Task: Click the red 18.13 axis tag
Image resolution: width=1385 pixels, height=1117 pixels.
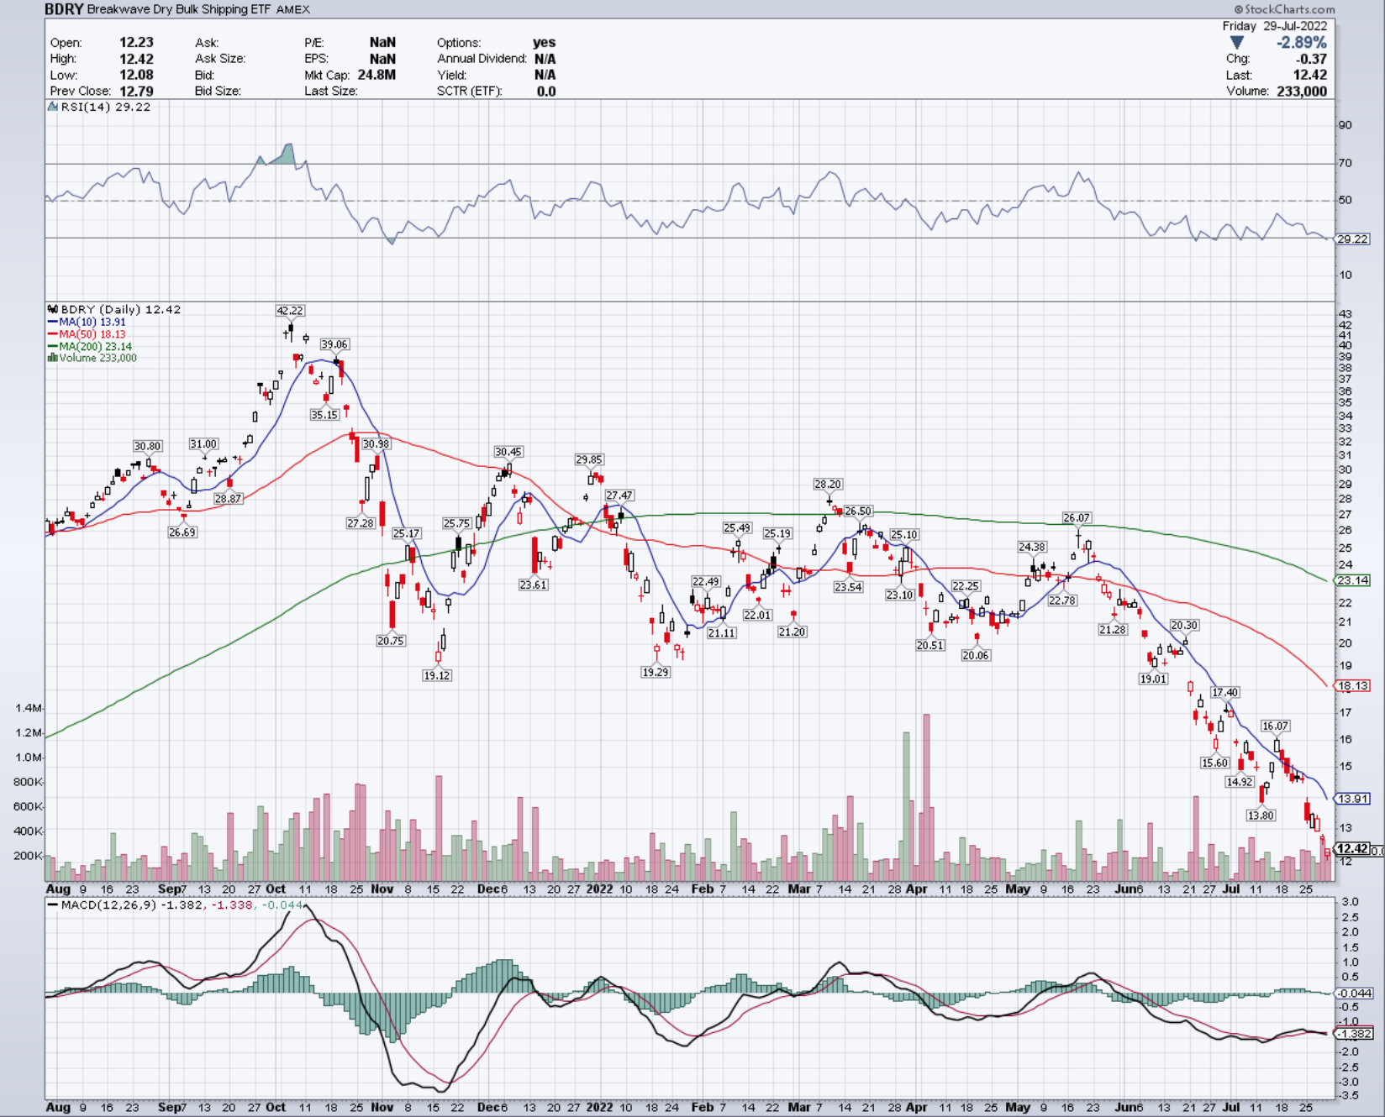Action: (x=1353, y=685)
